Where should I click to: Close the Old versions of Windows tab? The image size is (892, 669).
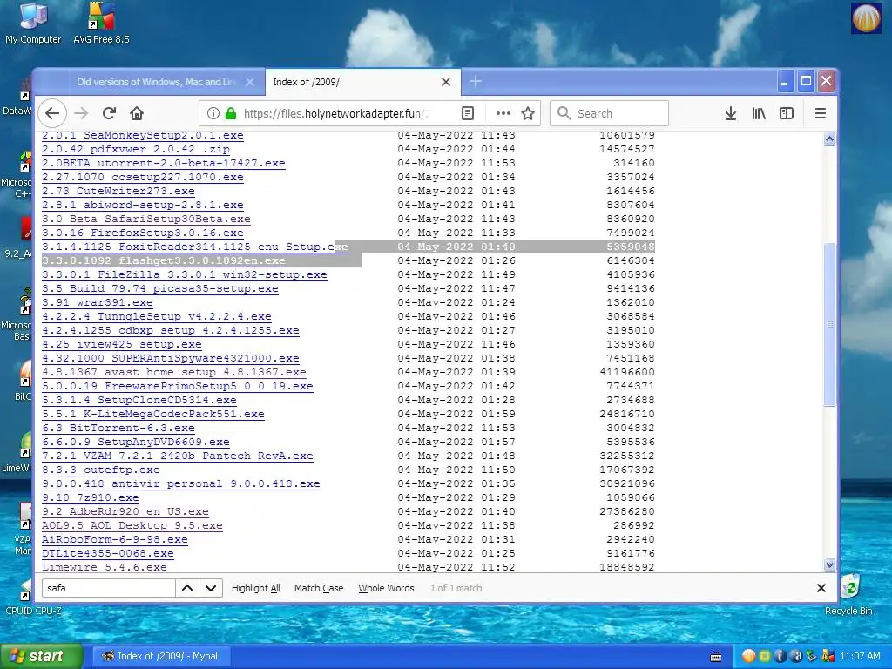[250, 82]
